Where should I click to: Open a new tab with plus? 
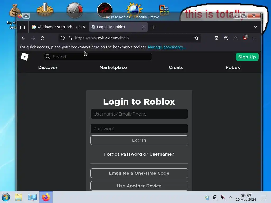[153, 27]
